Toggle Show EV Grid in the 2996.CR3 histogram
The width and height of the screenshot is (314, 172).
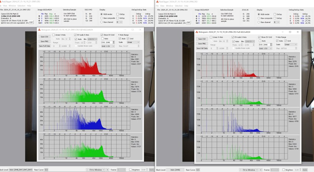pyautogui.click(x=259, y=37)
